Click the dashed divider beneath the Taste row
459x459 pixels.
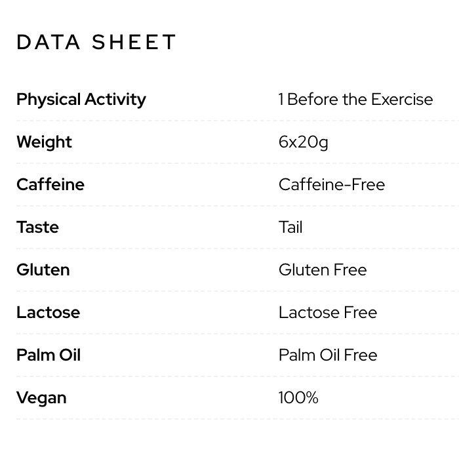pyautogui.click(x=236, y=249)
